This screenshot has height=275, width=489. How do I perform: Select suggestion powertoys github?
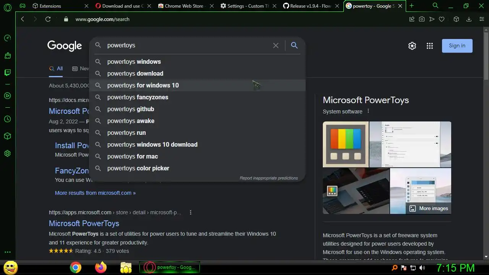tap(198, 109)
